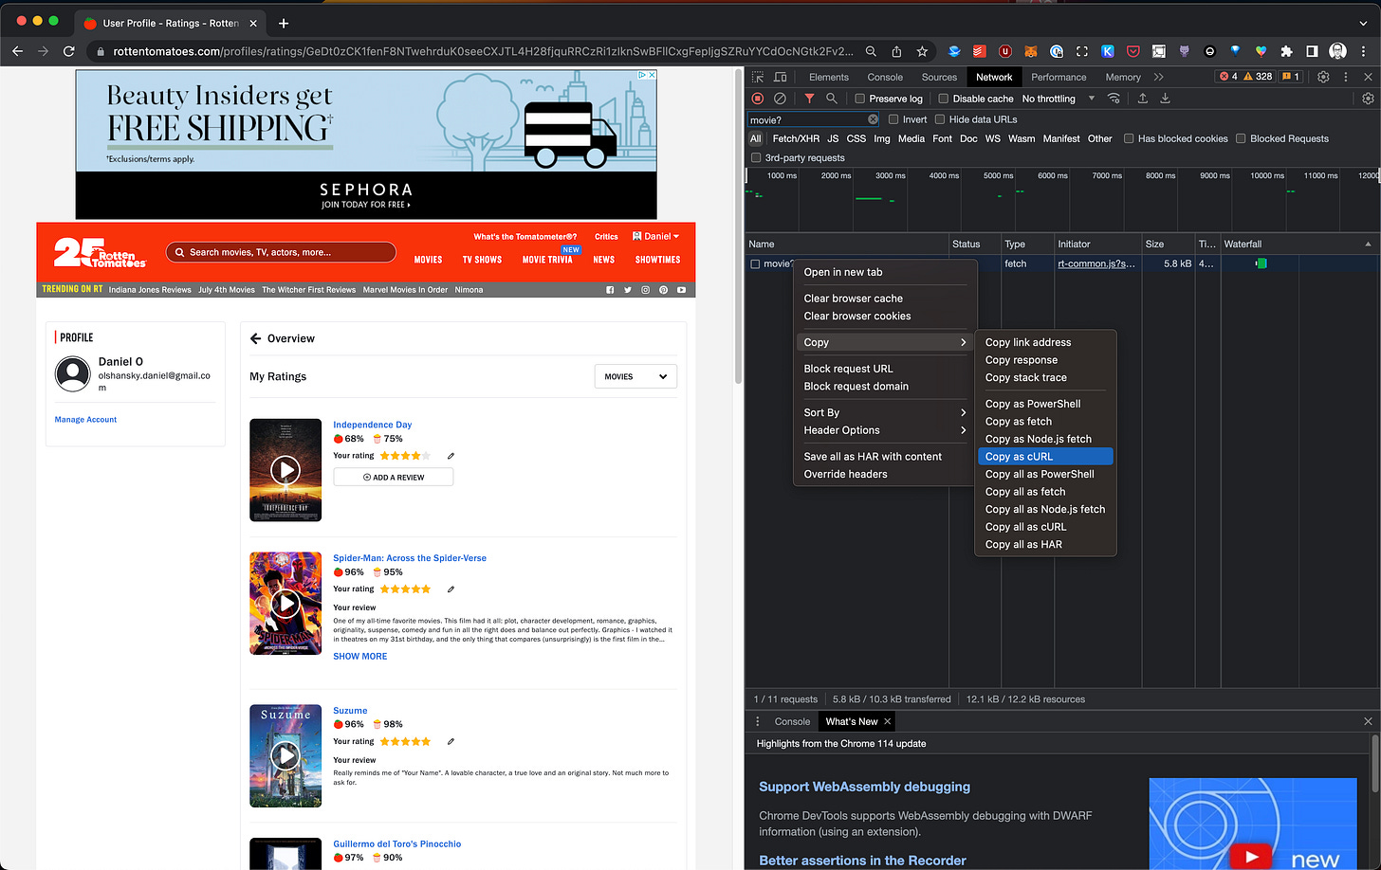The height and width of the screenshot is (870, 1381).
Task: Click Rotten Tomatoes Facebook icon
Action: [609, 290]
